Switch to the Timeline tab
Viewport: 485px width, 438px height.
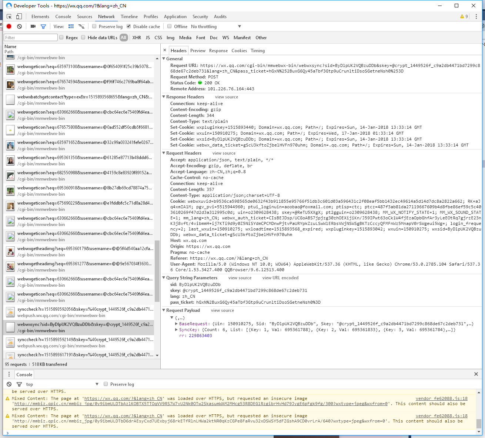point(129,17)
